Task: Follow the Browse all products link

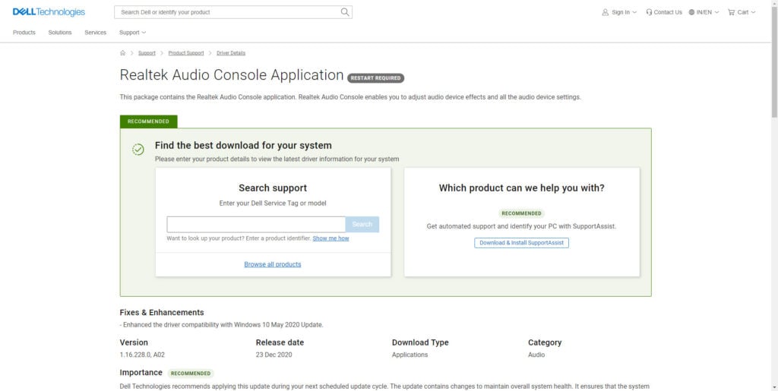Action: pos(272,264)
